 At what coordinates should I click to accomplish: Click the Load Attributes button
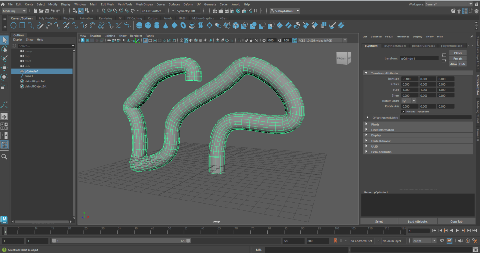click(418, 221)
